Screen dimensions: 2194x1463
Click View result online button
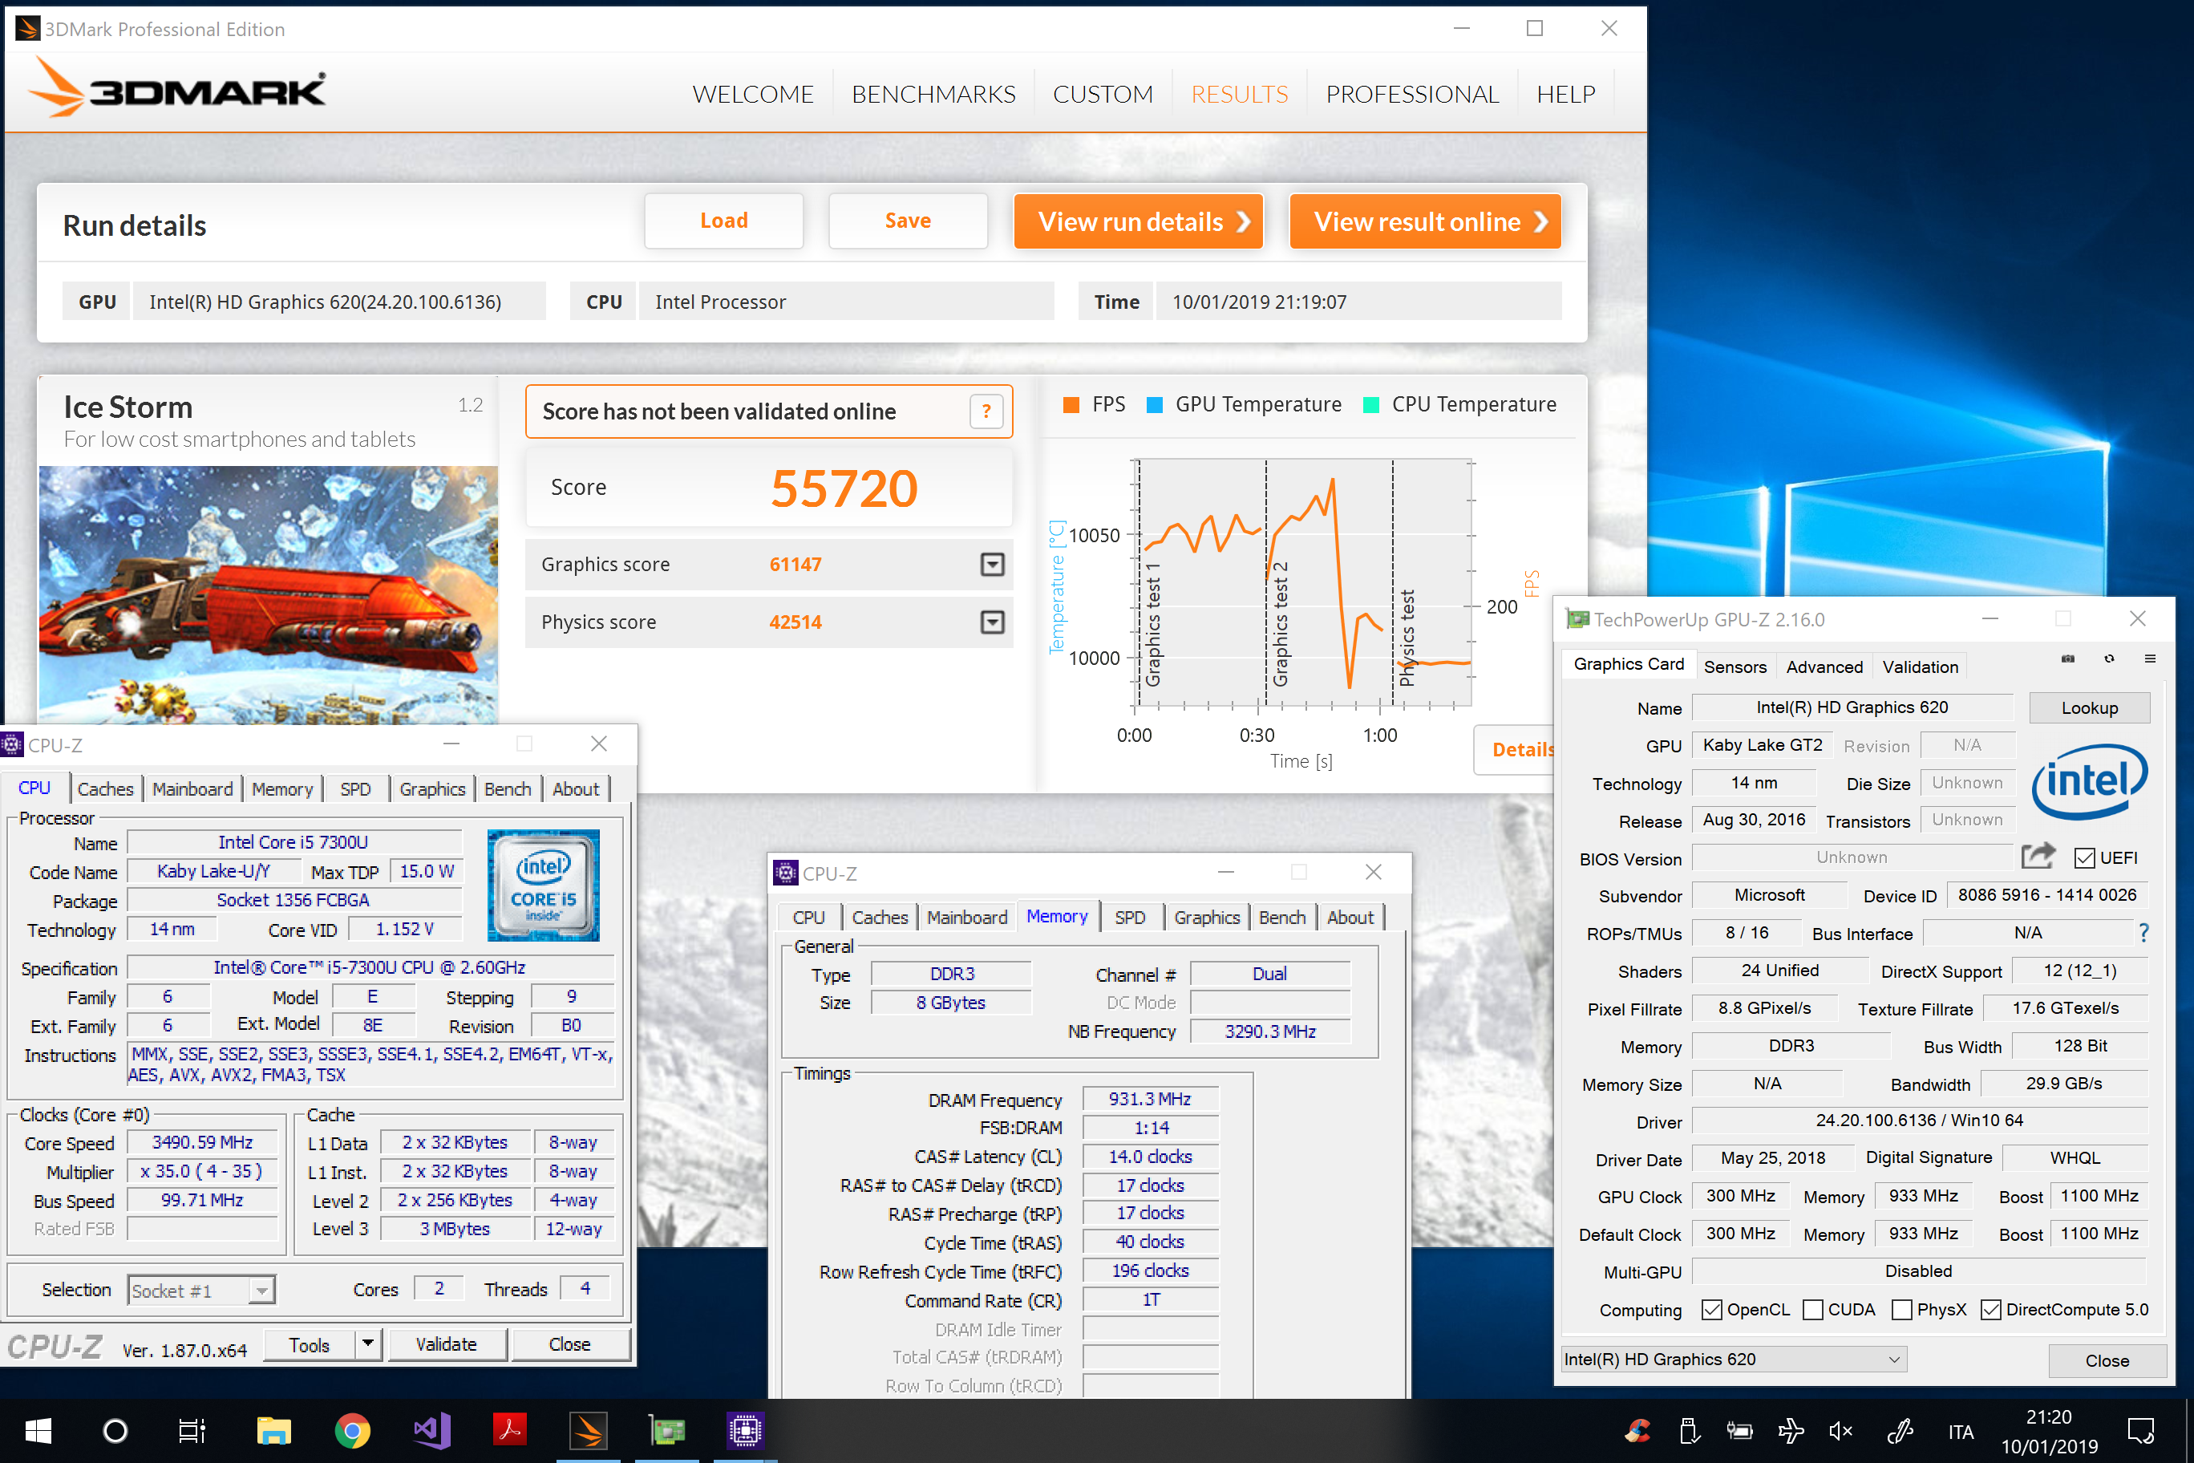pos(1424,221)
